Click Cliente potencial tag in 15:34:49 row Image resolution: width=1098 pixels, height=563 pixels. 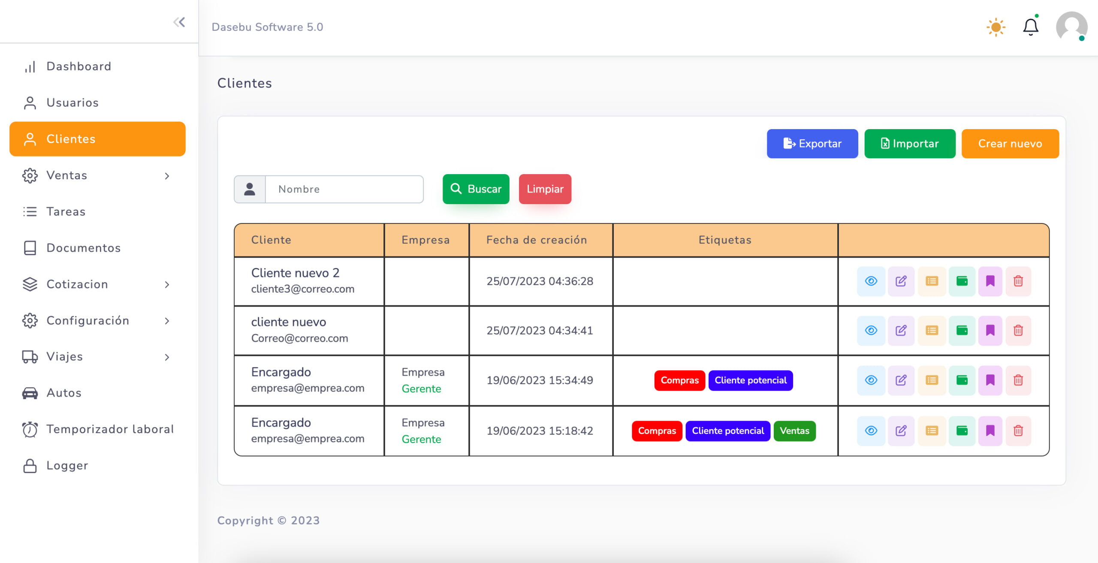pyautogui.click(x=751, y=380)
